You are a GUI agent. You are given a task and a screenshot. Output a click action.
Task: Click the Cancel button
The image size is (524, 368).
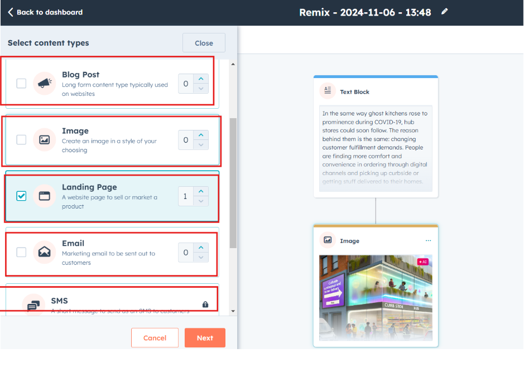pos(155,337)
